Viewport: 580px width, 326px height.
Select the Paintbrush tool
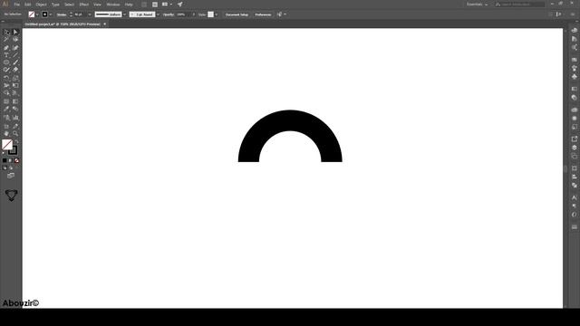(15, 62)
